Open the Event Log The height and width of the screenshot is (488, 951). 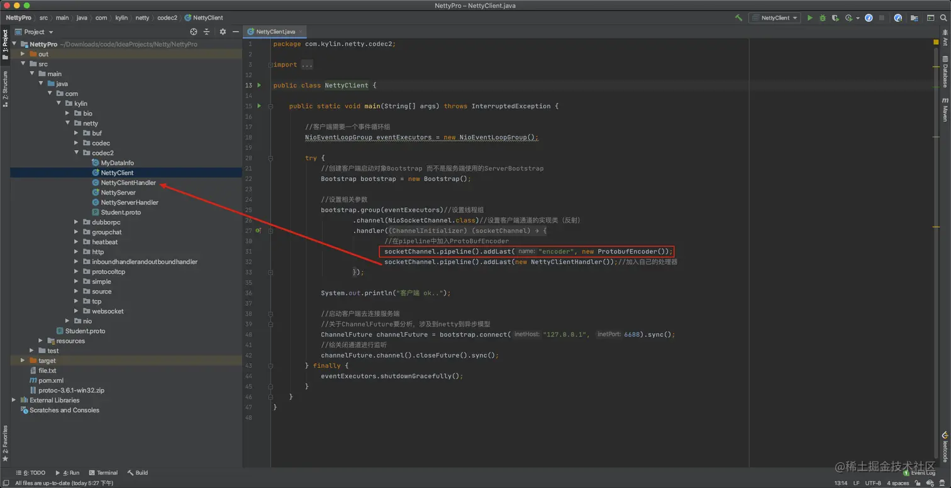[x=920, y=473]
